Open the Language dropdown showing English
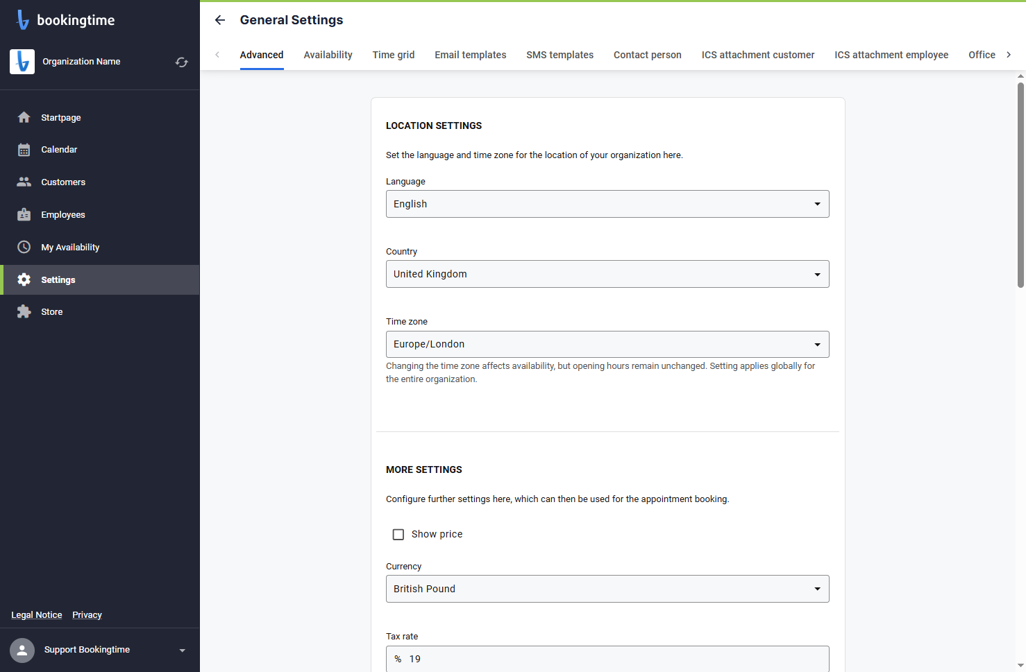This screenshot has height=672, width=1026. (607, 204)
